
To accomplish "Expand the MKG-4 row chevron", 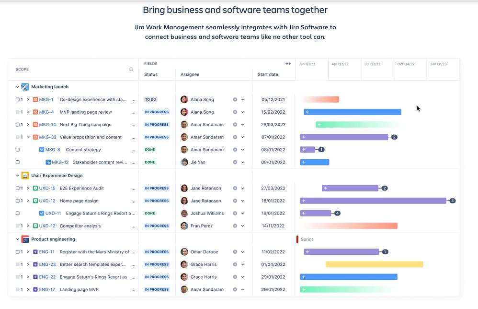I will pos(28,112).
